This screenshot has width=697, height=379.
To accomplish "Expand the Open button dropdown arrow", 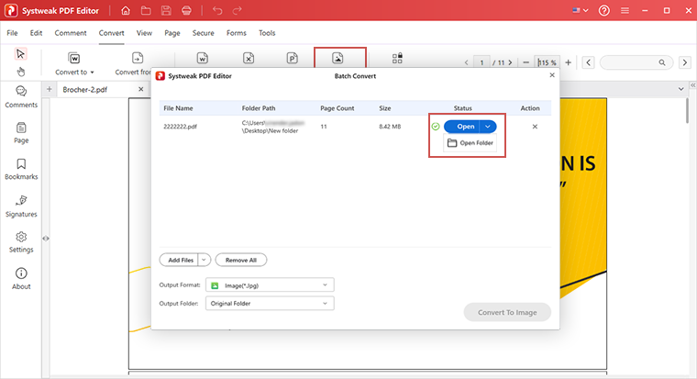I will click(488, 127).
